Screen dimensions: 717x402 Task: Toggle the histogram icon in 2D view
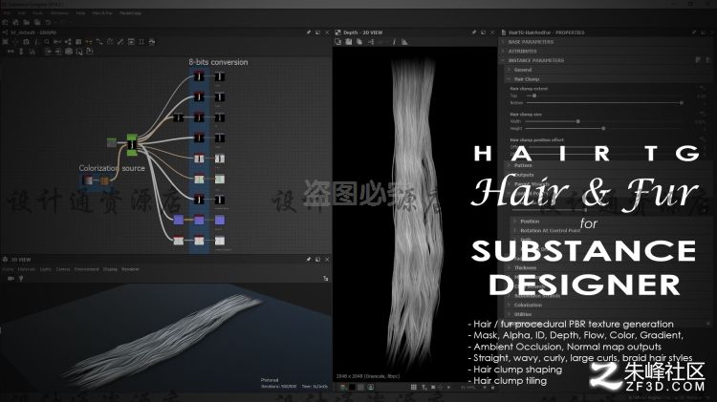pyautogui.click(x=404, y=42)
